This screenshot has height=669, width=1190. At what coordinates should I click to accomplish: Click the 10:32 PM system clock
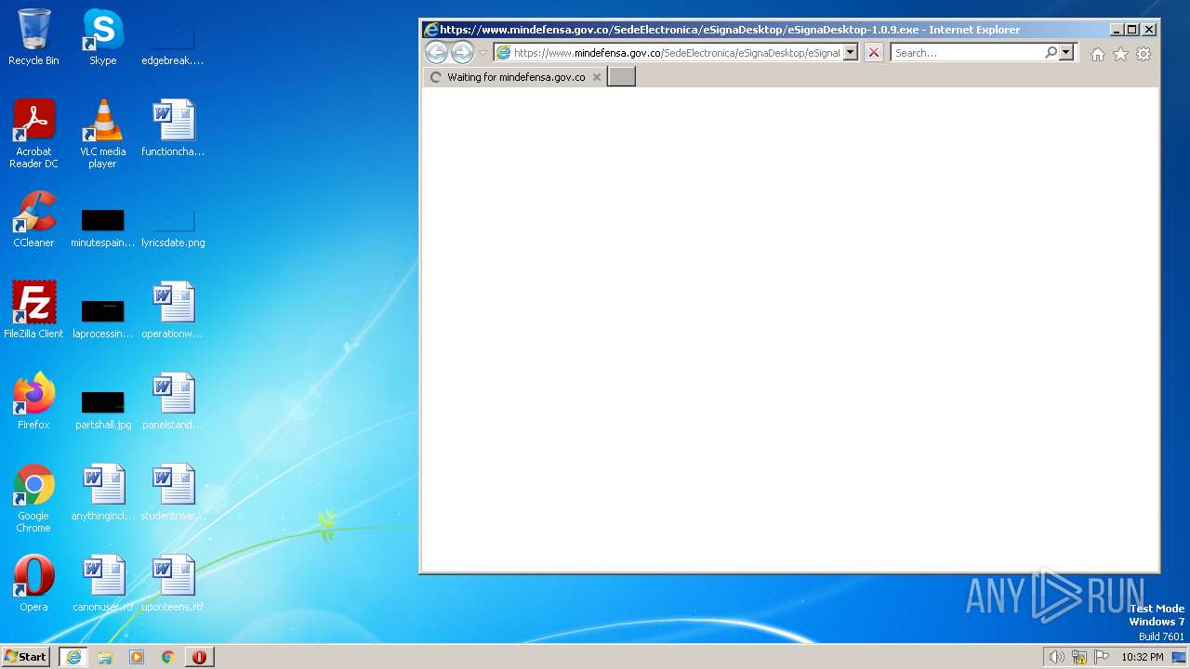pyautogui.click(x=1142, y=657)
